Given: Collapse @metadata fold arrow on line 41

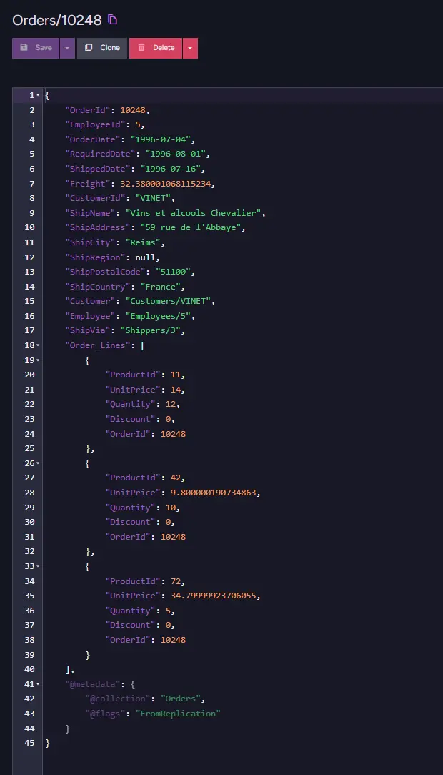Looking at the screenshot, I should click(x=38, y=684).
